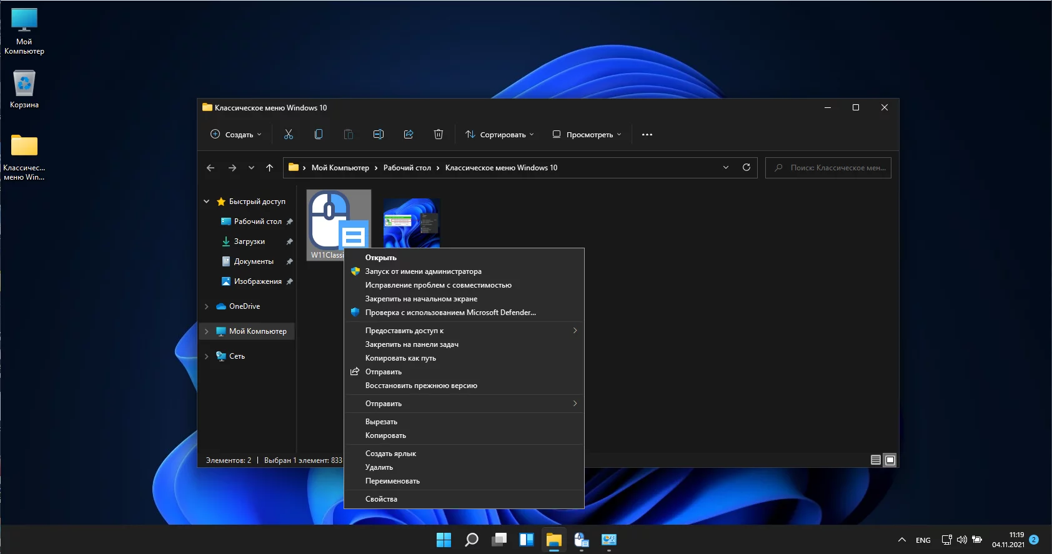Select Запуск от имени администратора

click(x=423, y=271)
